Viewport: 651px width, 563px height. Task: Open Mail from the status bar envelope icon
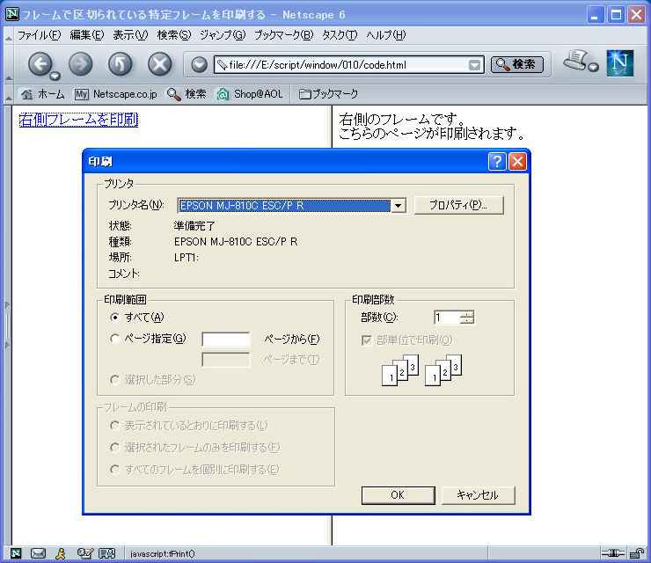(x=38, y=553)
